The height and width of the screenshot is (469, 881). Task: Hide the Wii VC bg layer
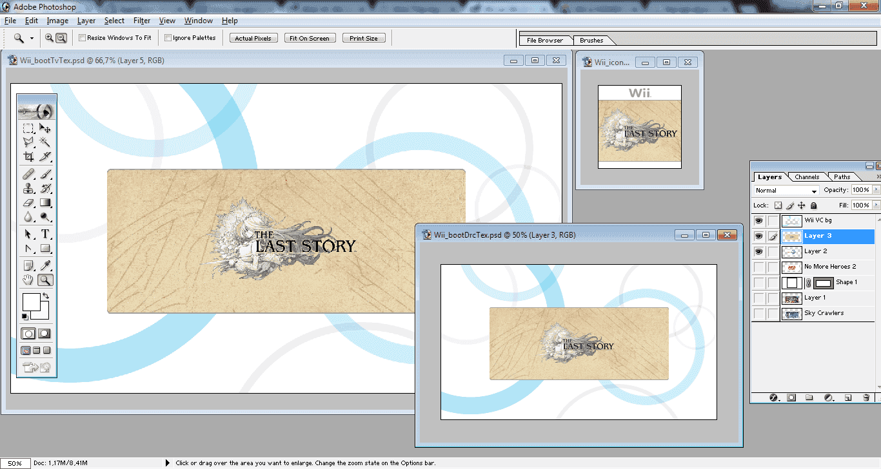tap(759, 220)
